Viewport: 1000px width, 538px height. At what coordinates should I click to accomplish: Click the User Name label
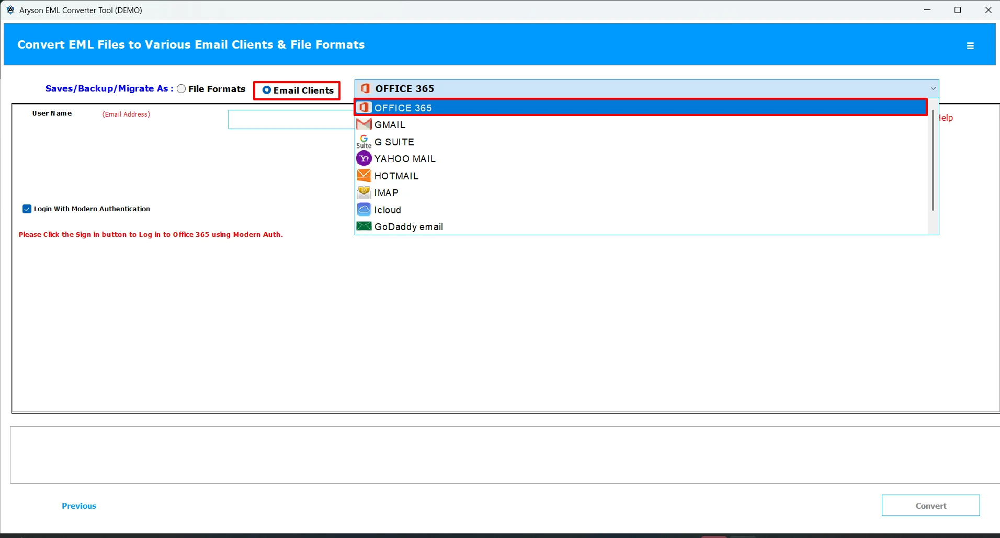[52, 113]
